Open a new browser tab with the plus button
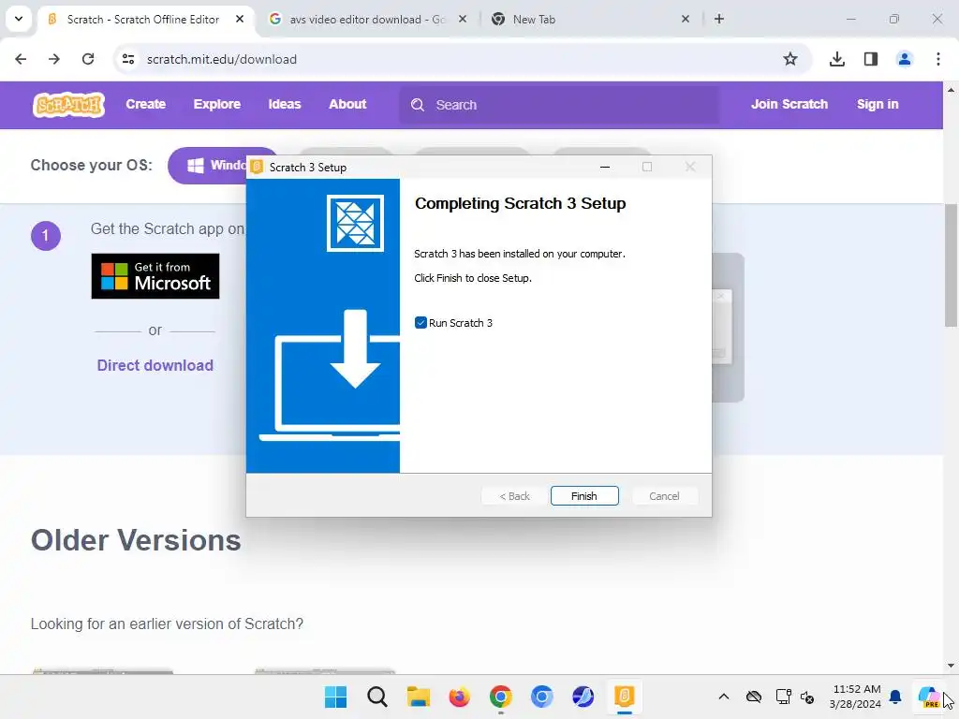The height and width of the screenshot is (719, 959). tap(719, 19)
